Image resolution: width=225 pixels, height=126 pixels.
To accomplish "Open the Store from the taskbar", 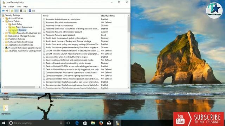I will pos(85,123).
